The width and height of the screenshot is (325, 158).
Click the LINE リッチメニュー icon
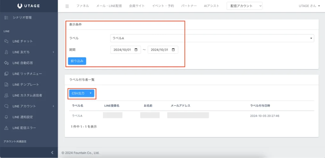tap(6, 74)
